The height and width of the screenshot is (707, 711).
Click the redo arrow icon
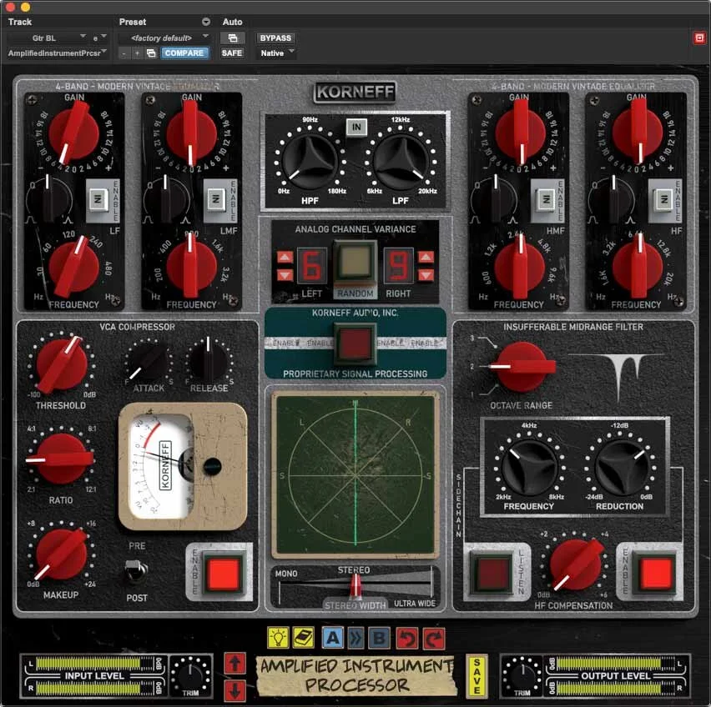click(x=433, y=639)
